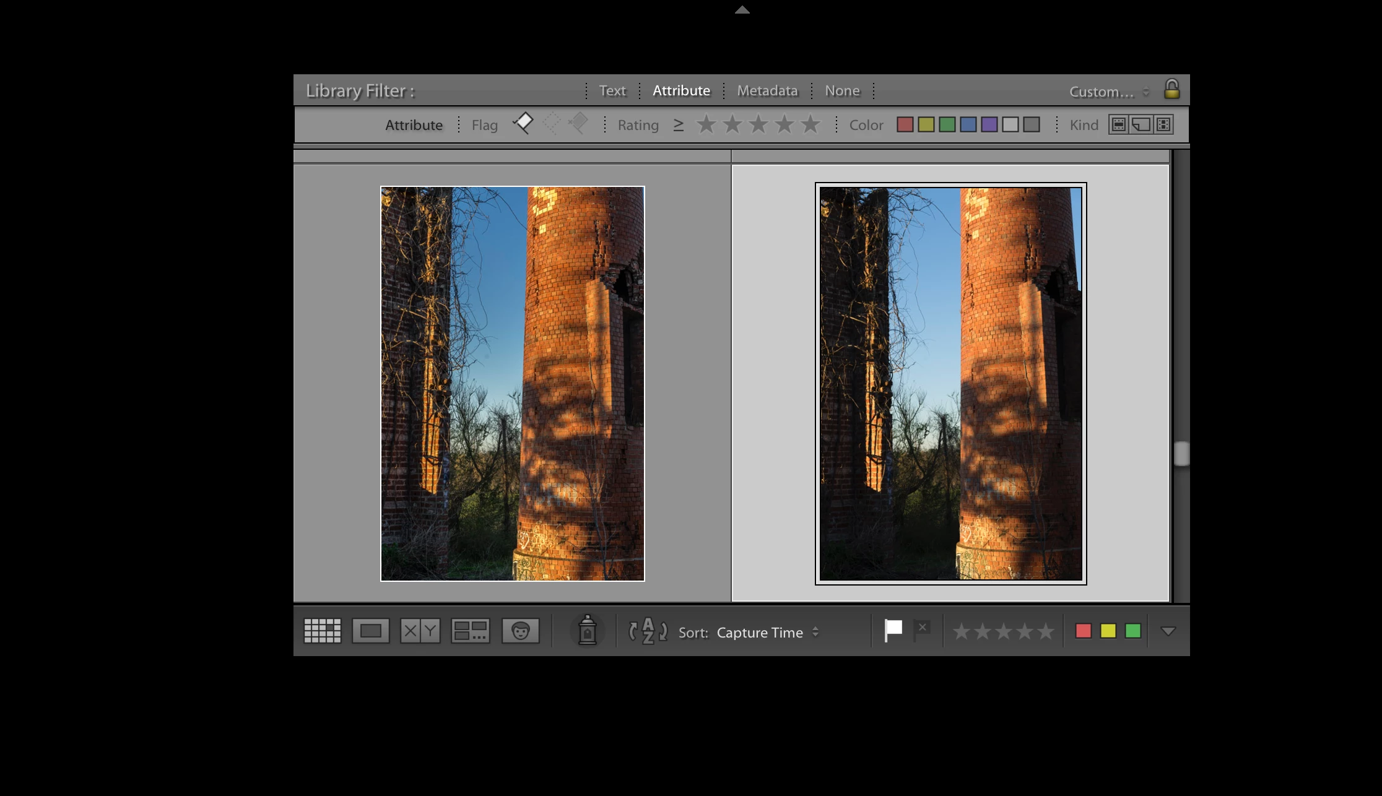Click the rating greater-or-equal symbol
The width and height of the screenshot is (1382, 796).
(679, 125)
